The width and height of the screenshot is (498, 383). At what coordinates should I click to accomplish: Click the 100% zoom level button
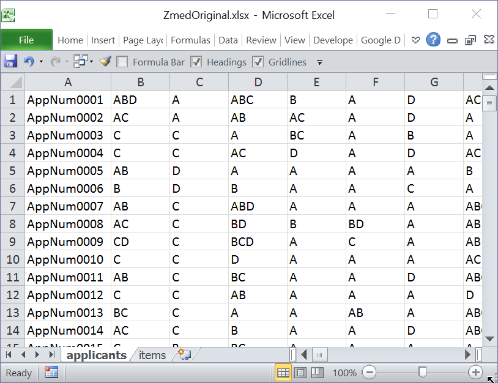coord(344,373)
